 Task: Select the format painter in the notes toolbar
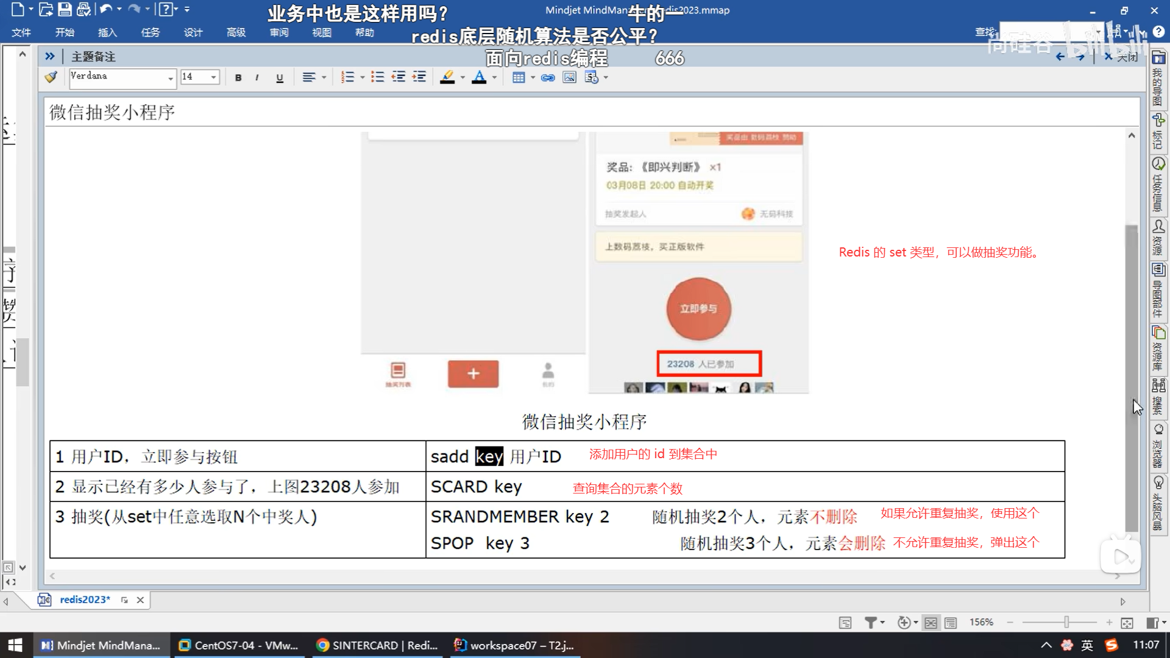coord(51,77)
